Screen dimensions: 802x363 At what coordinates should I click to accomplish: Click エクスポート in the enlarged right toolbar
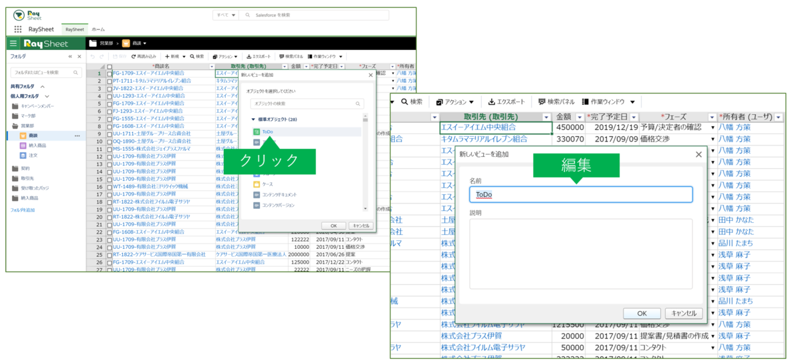pyautogui.click(x=507, y=101)
